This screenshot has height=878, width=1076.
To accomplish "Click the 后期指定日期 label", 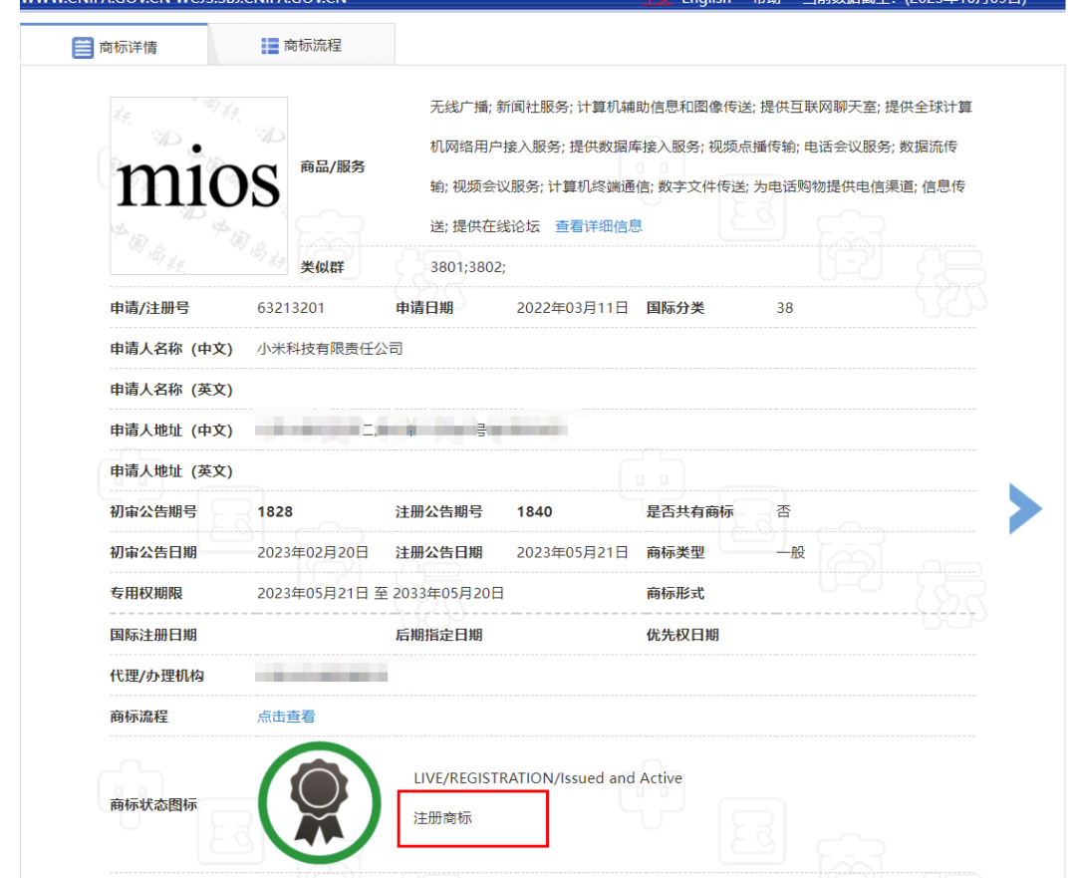I will point(439,635).
